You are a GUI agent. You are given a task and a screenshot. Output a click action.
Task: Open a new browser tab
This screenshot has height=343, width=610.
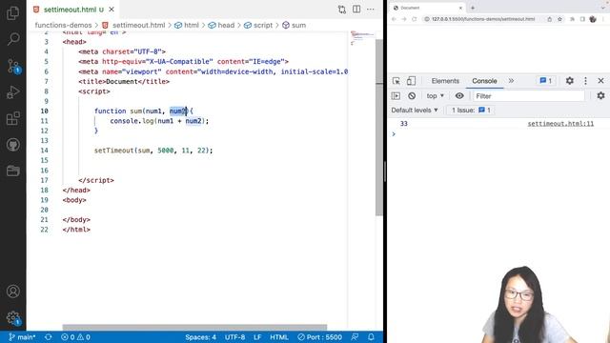[473, 8]
